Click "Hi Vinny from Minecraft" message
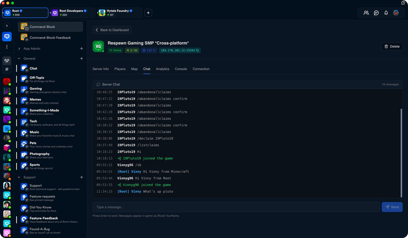Viewport: 408px width, 238px height. pyautogui.click(x=166, y=172)
